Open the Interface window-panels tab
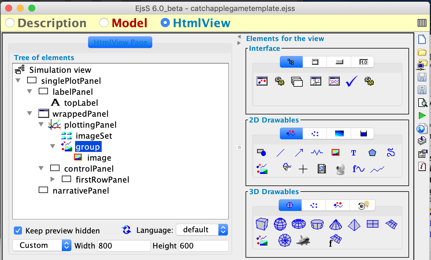The width and height of the screenshot is (431, 260). 315,62
